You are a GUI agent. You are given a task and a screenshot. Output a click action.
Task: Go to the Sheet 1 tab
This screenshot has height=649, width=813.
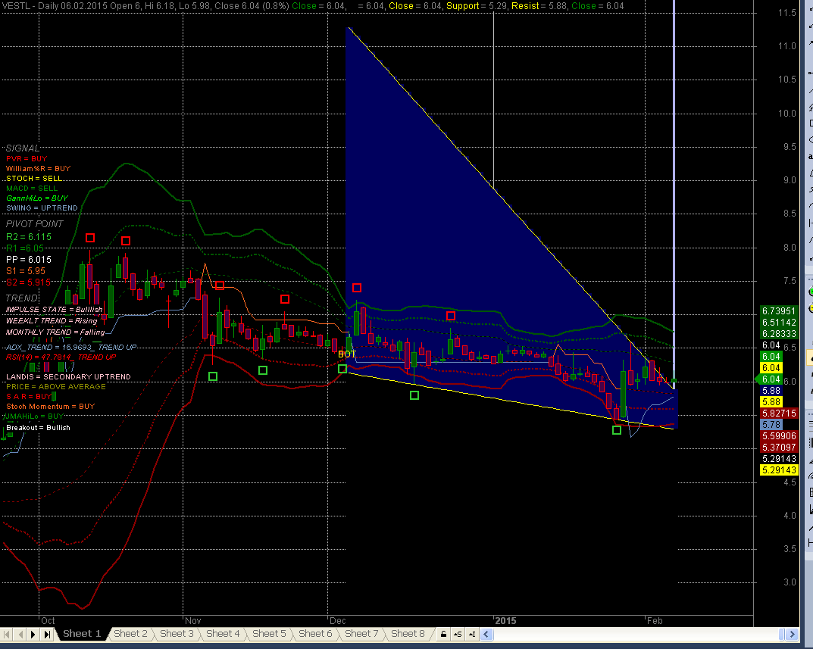click(82, 634)
